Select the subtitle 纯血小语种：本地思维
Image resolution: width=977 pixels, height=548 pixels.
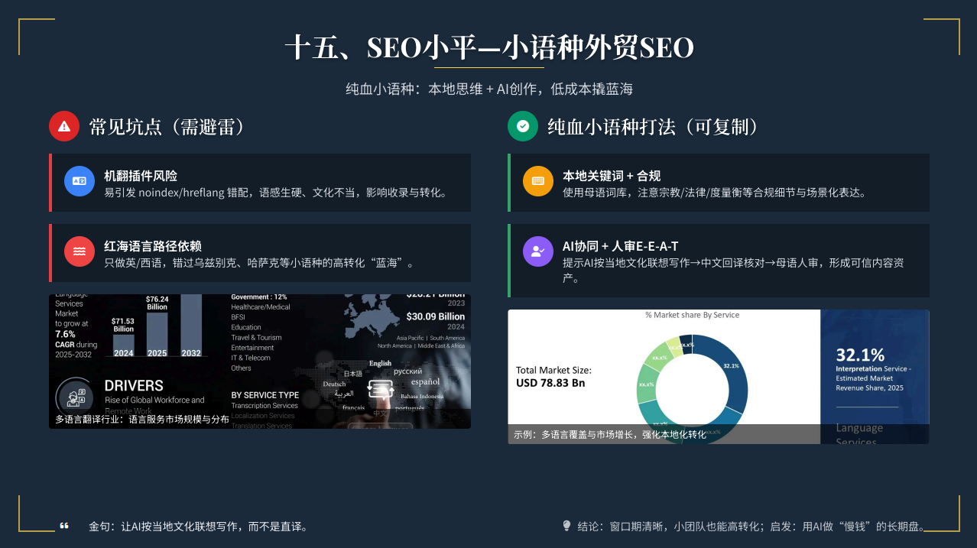(x=489, y=89)
